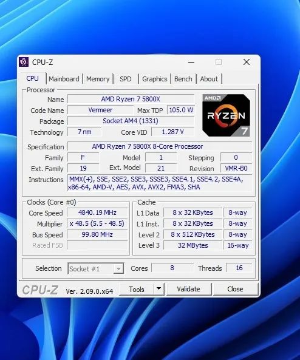Click the Name field AMD Ryzen 7 5800X
300x360 pixels.
[x=131, y=99]
